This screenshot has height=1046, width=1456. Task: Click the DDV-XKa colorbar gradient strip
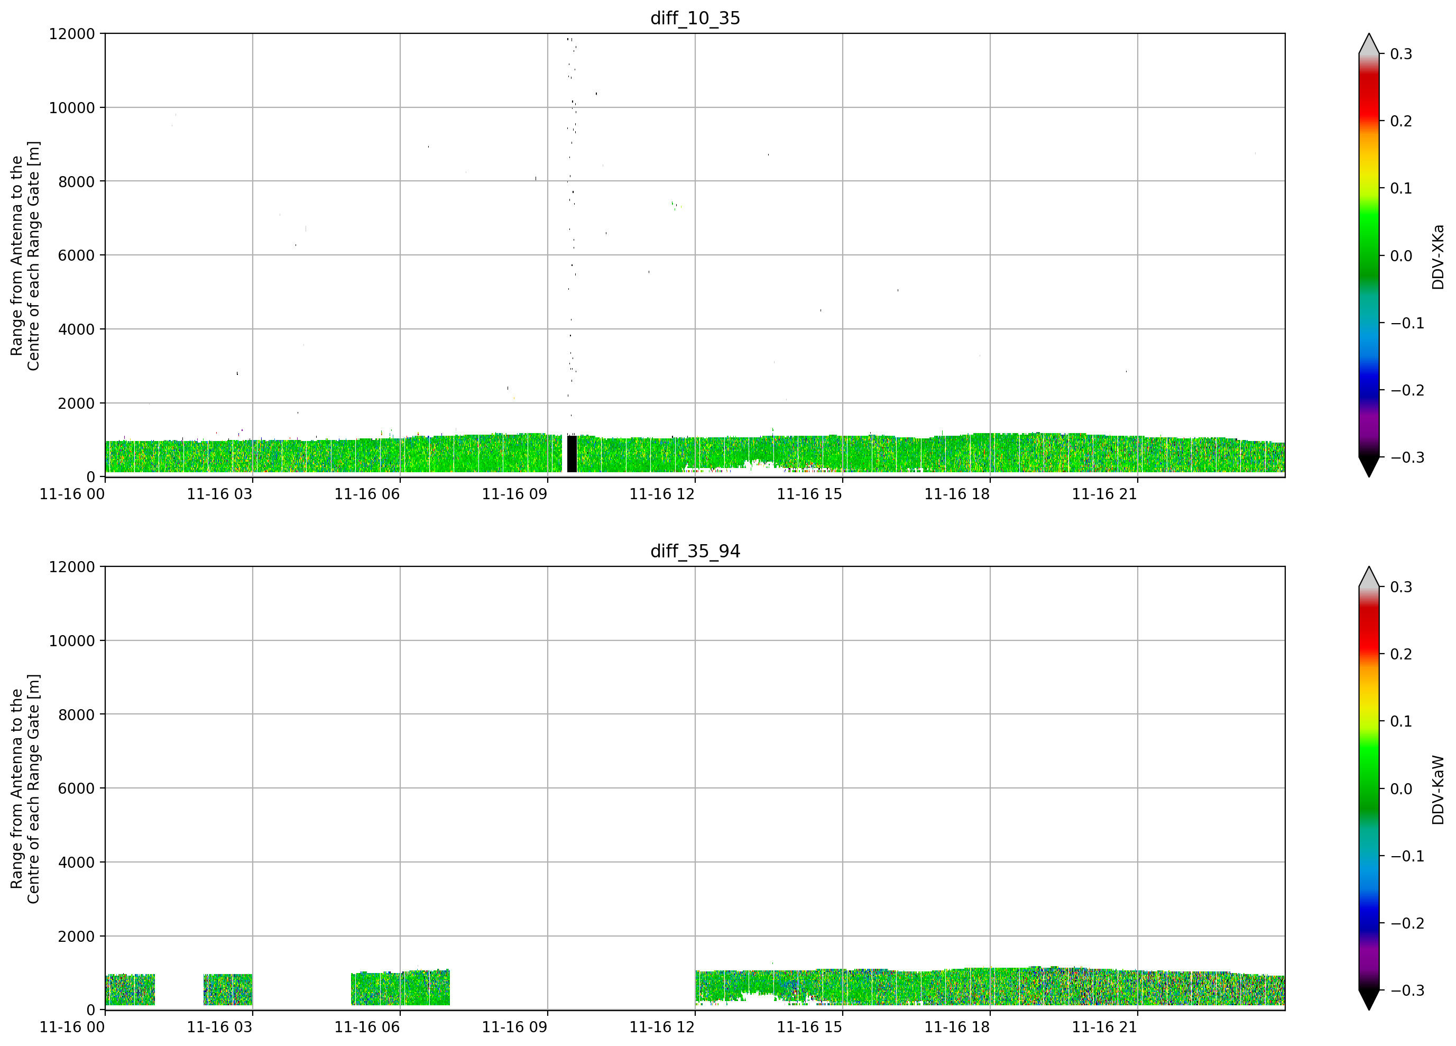1369,255
